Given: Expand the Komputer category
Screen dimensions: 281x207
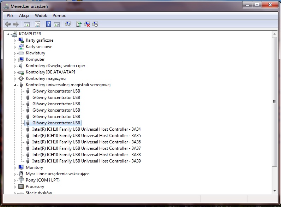Looking at the screenshot, I should click(x=15, y=60).
